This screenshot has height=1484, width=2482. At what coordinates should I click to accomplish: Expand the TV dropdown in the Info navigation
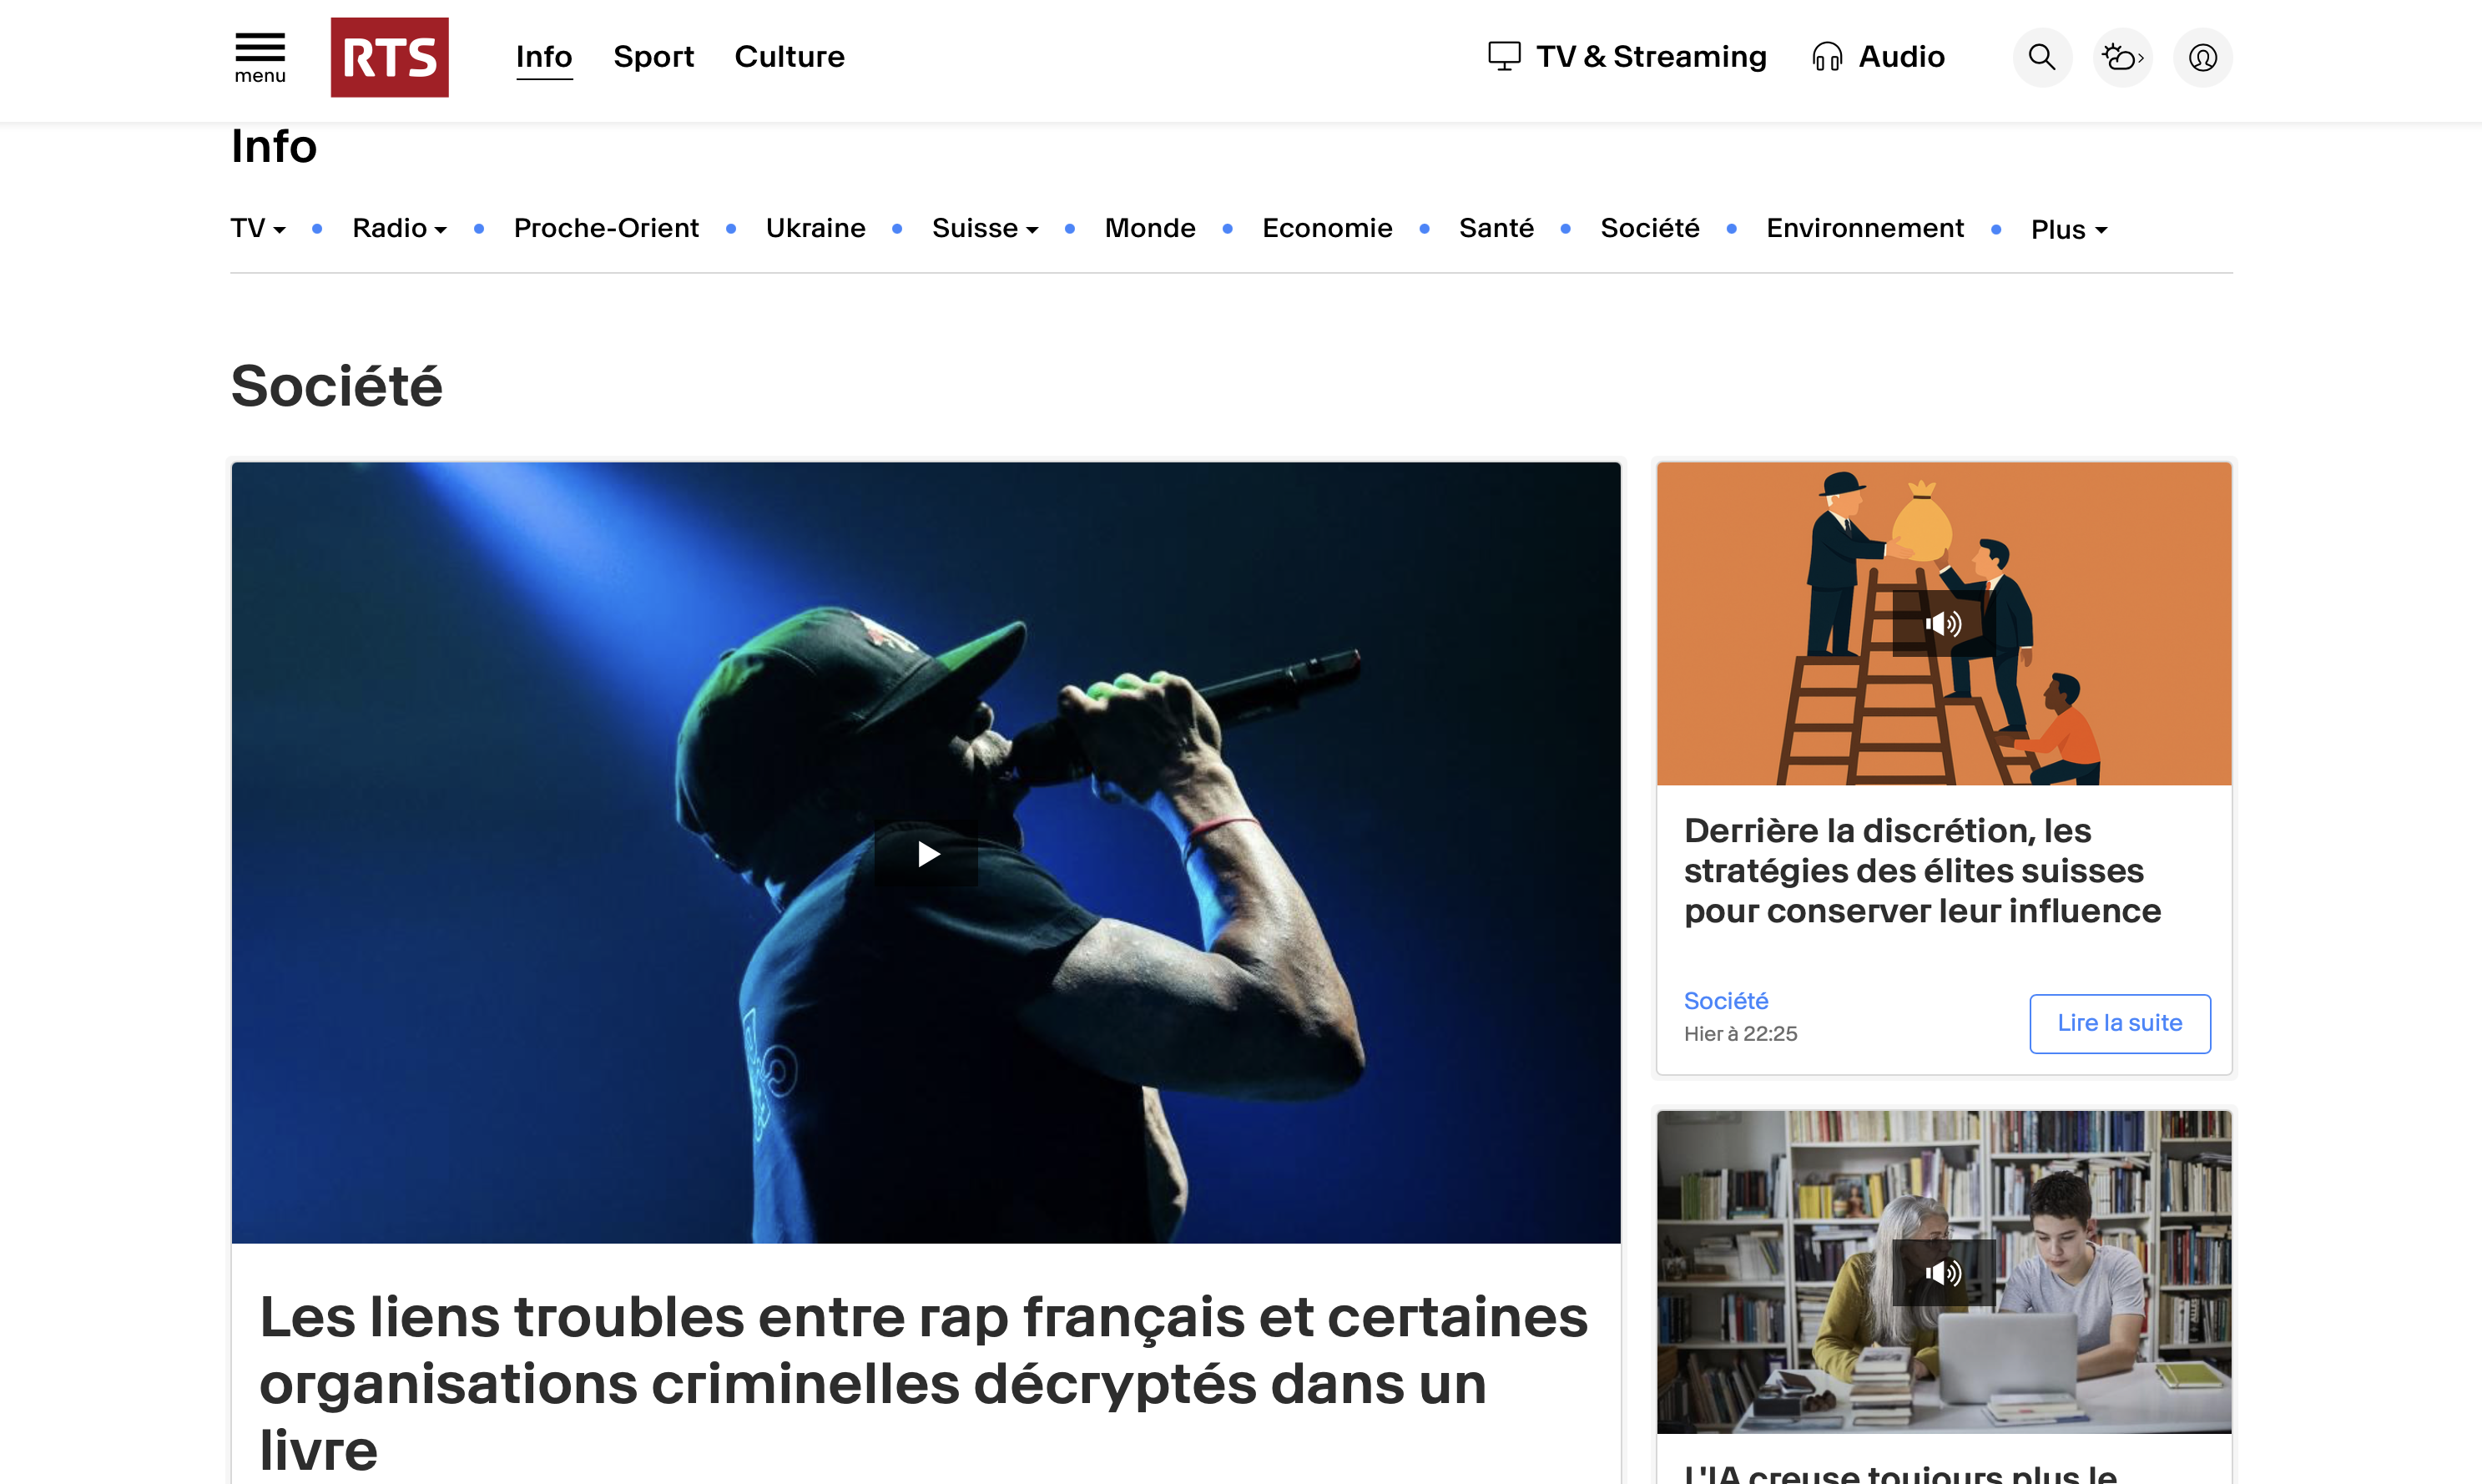click(258, 228)
